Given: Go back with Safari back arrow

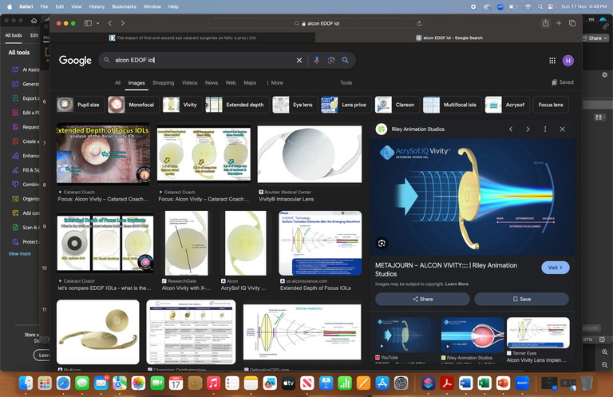Looking at the screenshot, I should 110,23.
